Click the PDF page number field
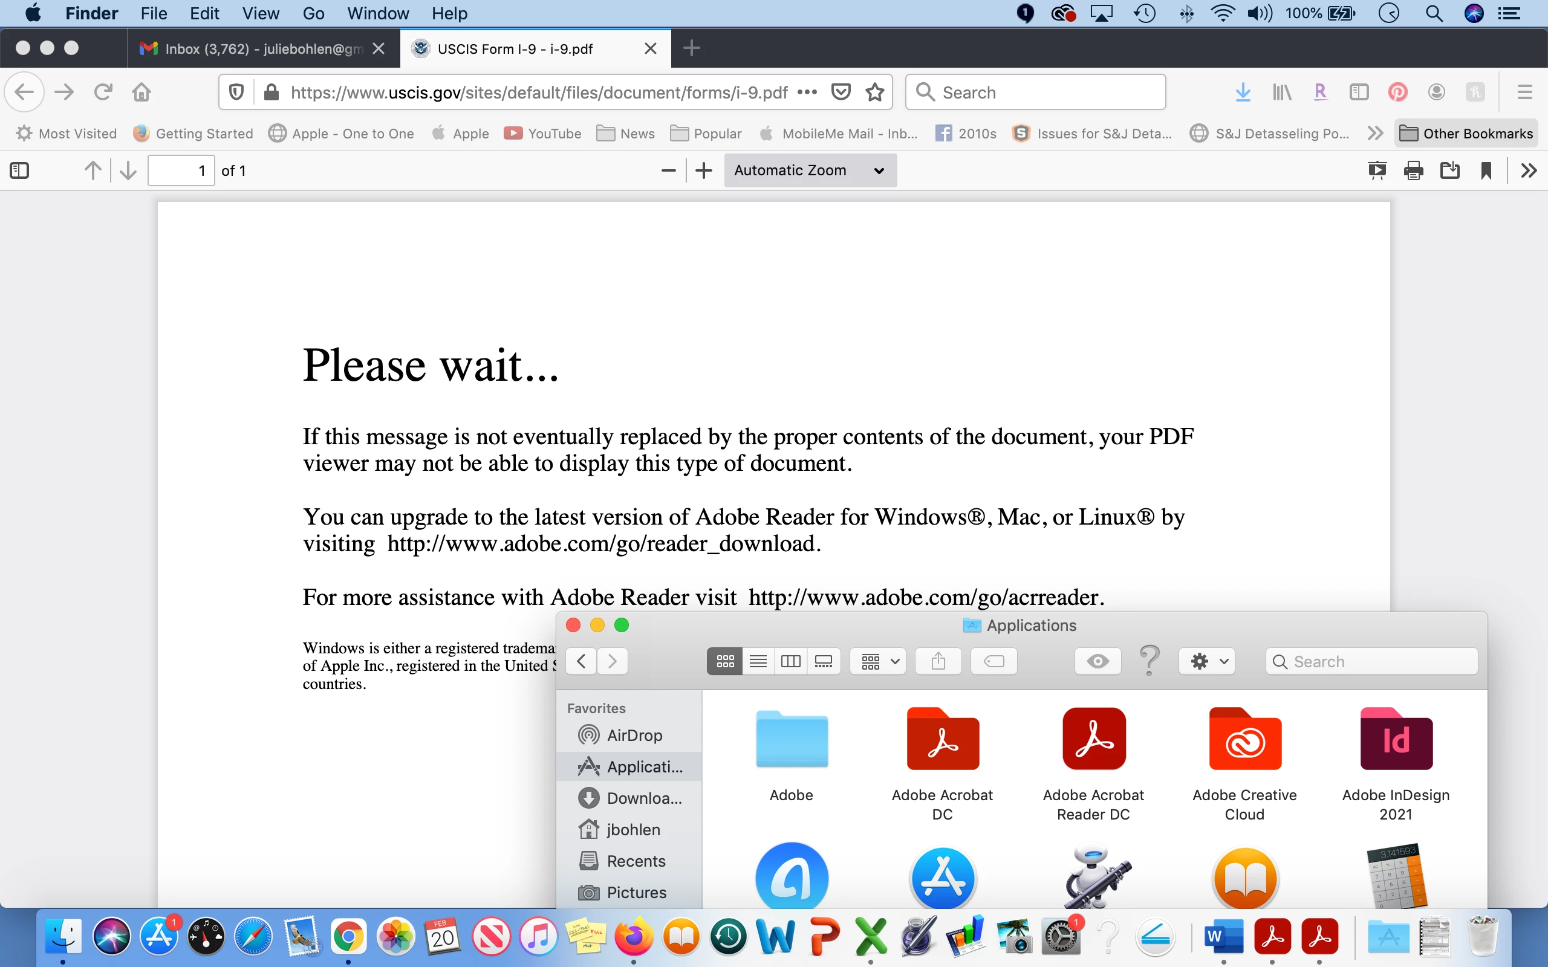The width and height of the screenshot is (1548, 967). pos(181,171)
